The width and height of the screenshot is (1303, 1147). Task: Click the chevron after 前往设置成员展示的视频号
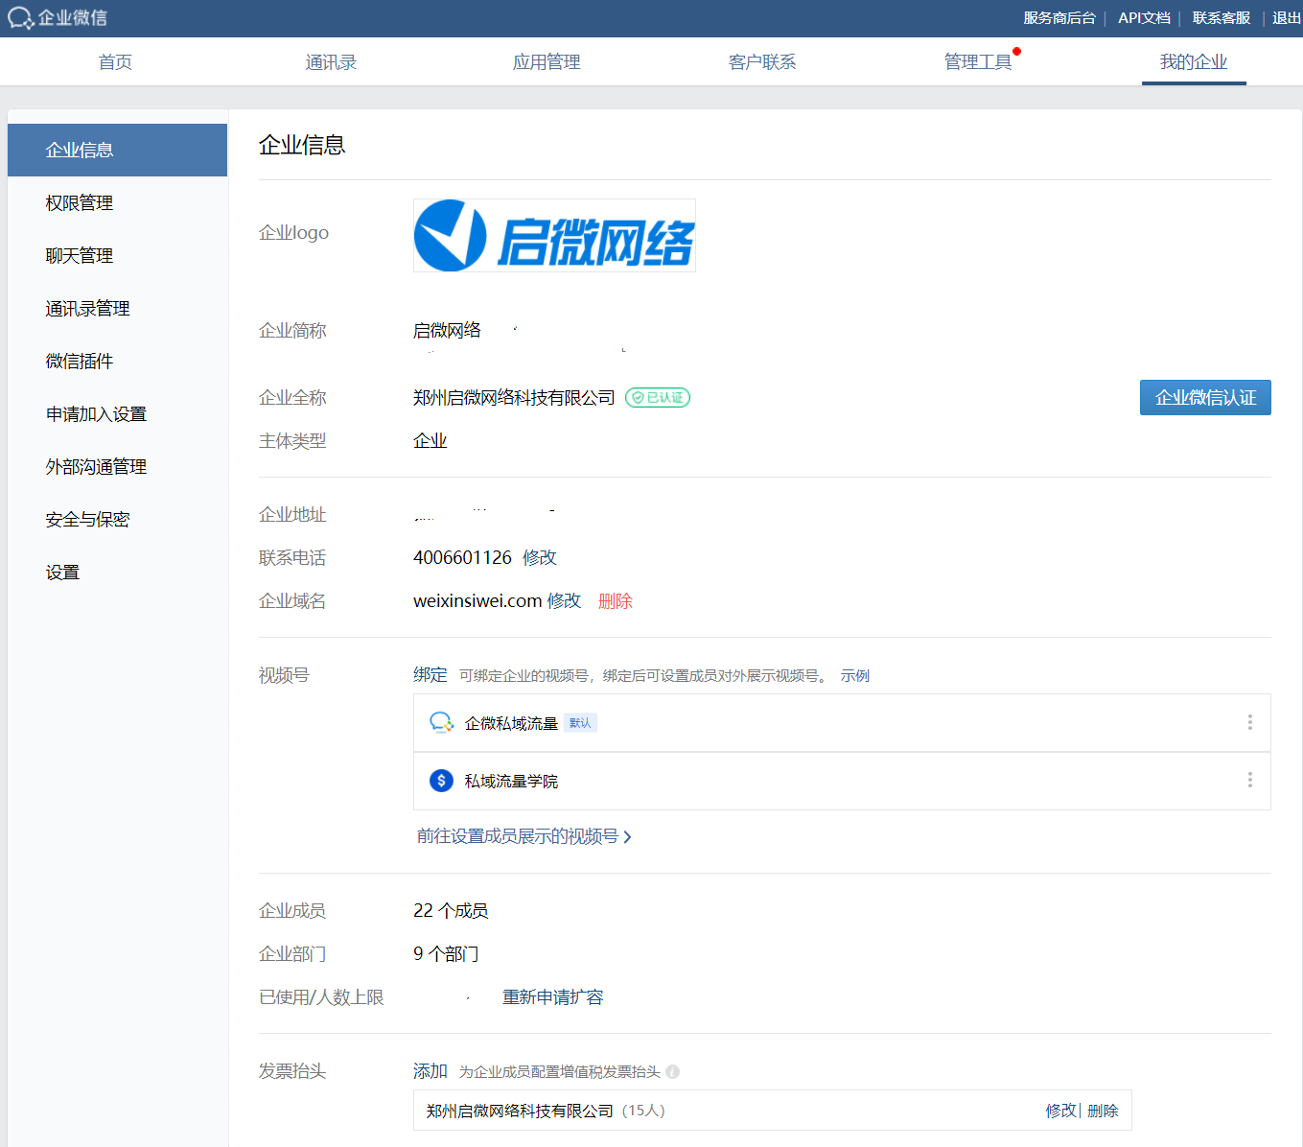pyautogui.click(x=627, y=837)
